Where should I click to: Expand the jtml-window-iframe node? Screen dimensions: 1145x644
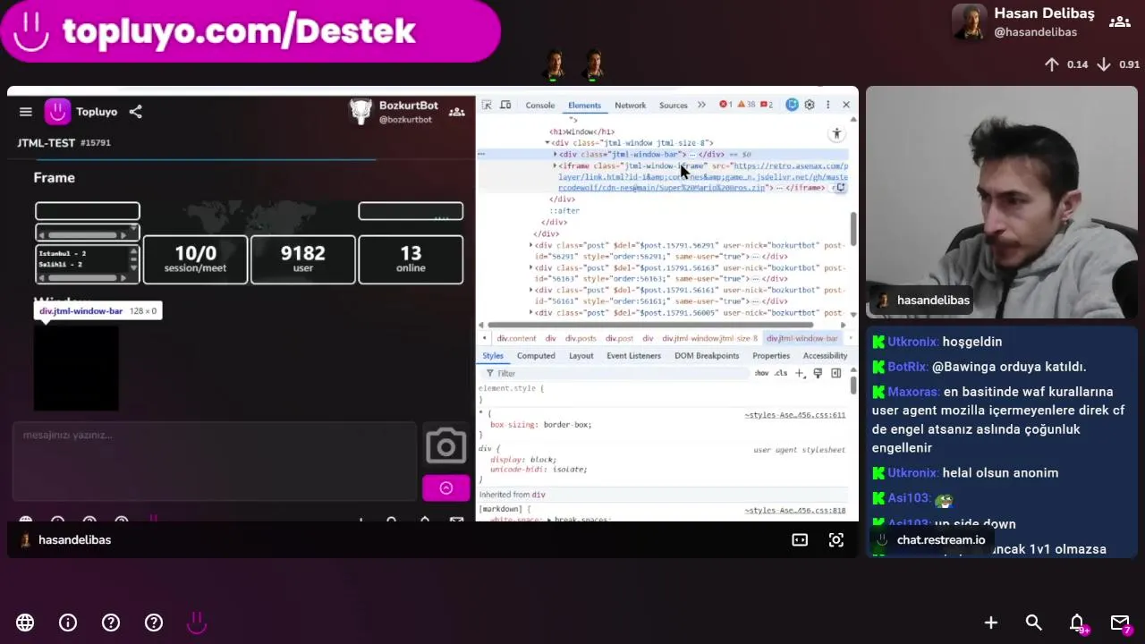point(556,166)
